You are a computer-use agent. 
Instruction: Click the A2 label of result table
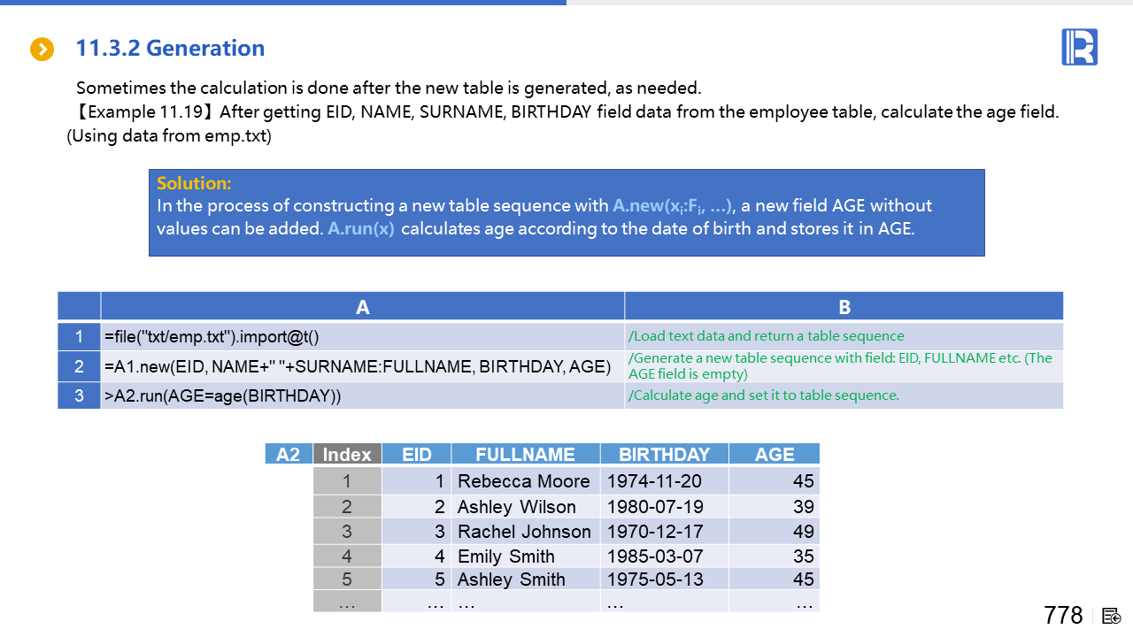point(289,455)
